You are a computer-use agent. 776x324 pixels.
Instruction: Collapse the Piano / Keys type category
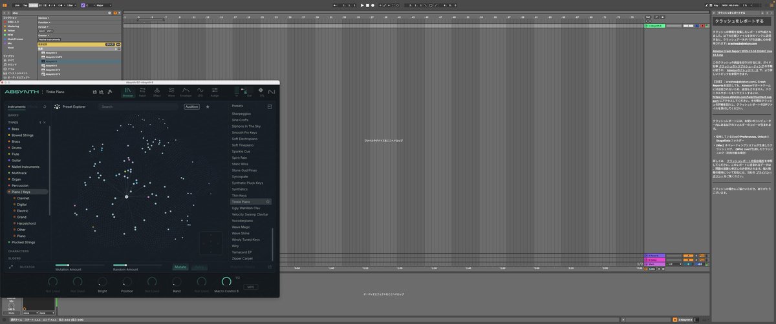27,192
